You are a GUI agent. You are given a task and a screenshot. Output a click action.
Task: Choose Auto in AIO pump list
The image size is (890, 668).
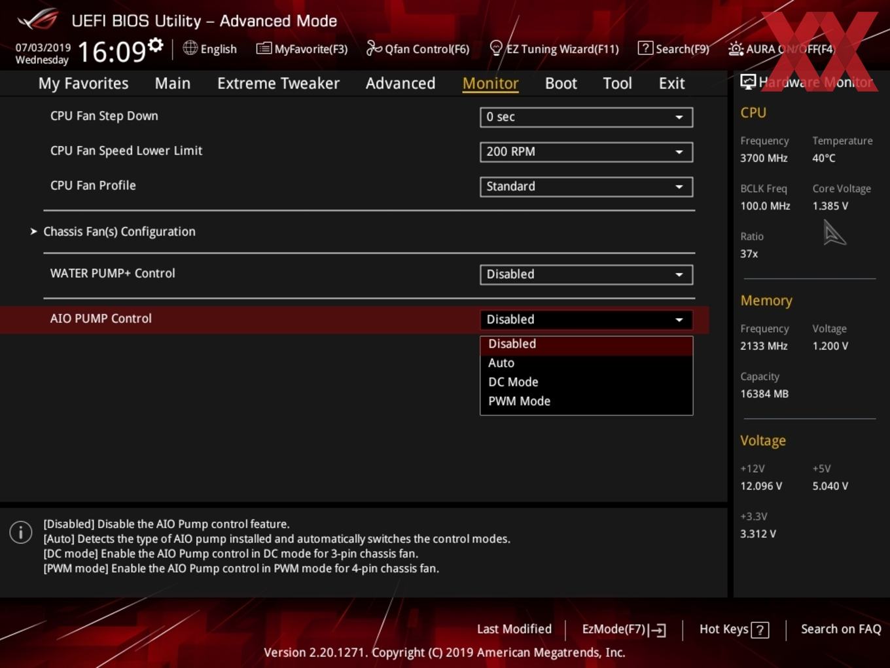(x=586, y=363)
